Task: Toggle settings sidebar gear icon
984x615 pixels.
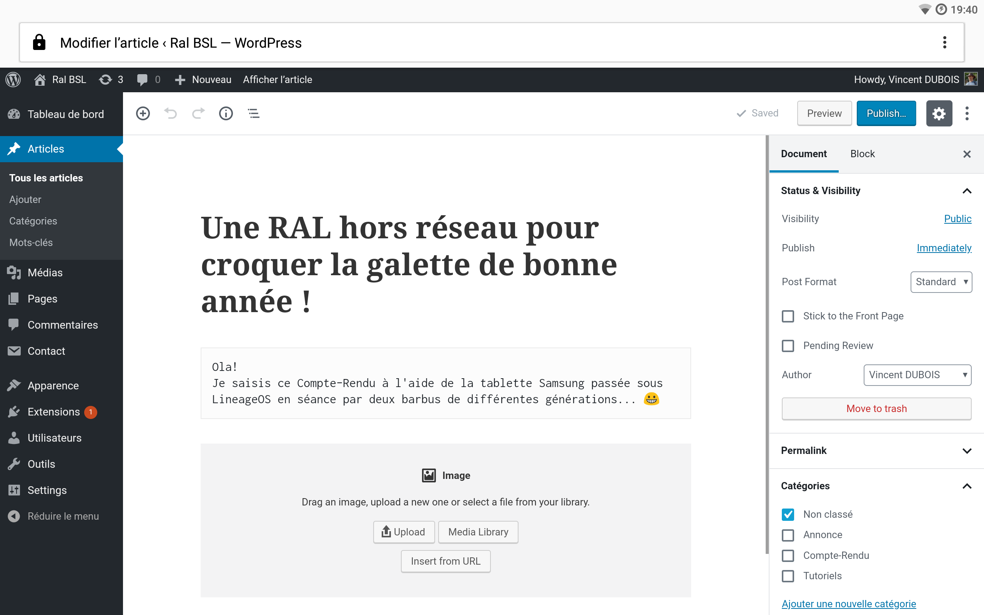Action: click(939, 113)
